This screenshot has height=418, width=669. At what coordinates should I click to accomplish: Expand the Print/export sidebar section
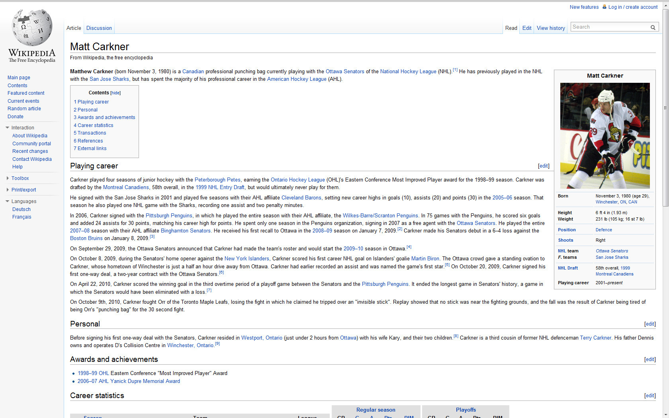pos(7,190)
